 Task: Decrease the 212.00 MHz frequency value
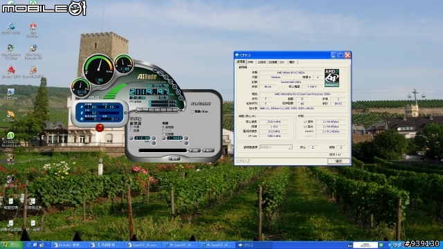point(131,138)
